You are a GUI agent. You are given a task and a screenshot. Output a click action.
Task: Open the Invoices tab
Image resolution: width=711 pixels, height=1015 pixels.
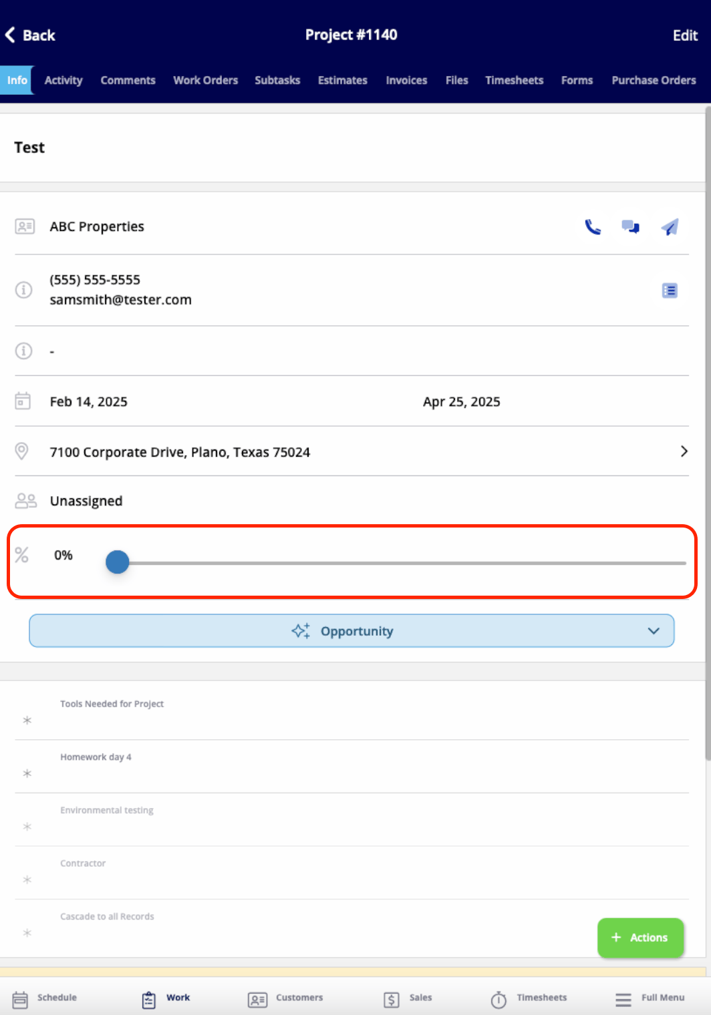pyautogui.click(x=406, y=80)
